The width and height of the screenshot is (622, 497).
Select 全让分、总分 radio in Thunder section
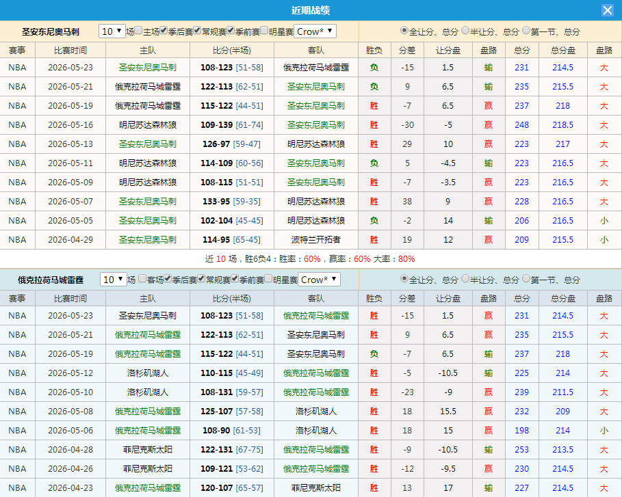coord(404,279)
